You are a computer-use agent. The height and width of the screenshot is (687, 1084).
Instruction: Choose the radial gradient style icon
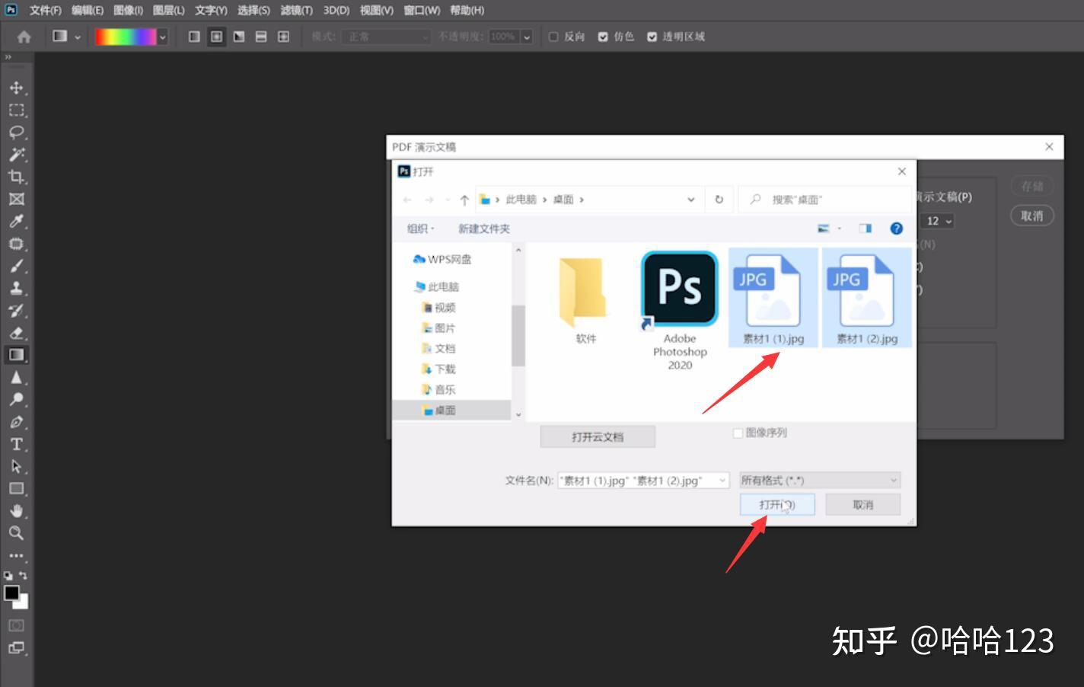click(217, 37)
